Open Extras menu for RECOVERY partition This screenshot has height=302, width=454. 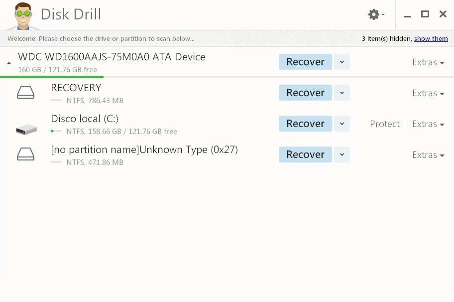(x=428, y=93)
